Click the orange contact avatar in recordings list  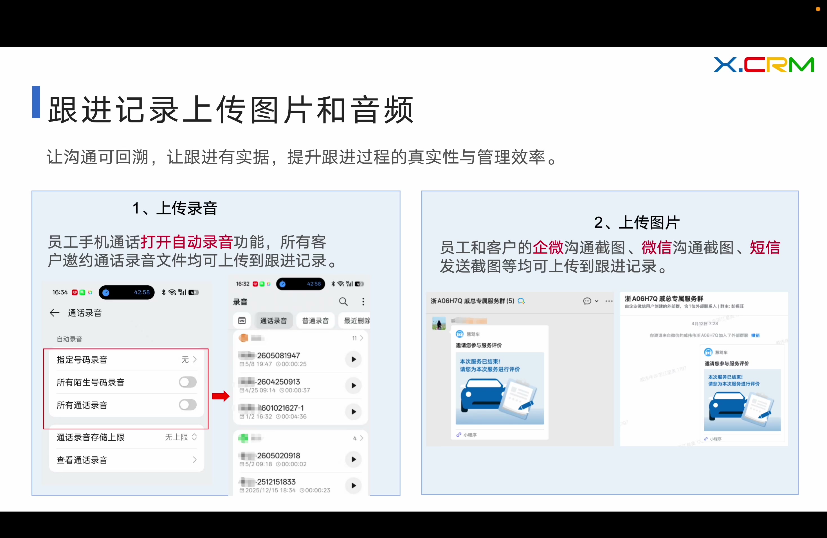click(x=244, y=338)
